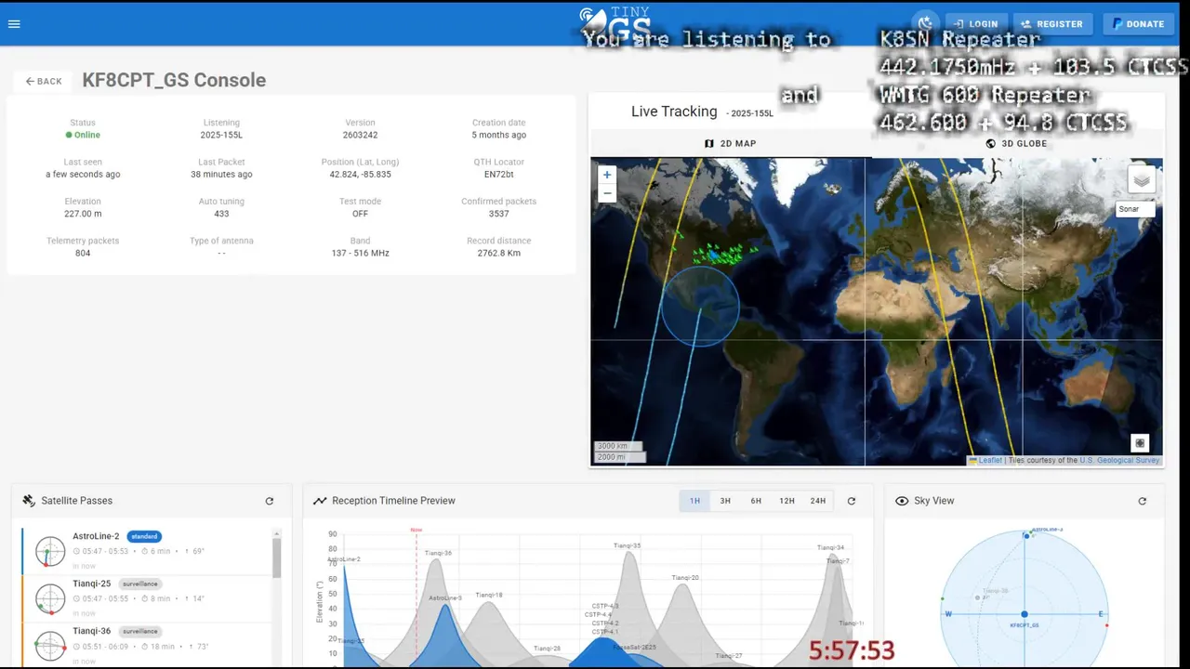Click the Satellite Passes satellite icon
1190x669 pixels.
coord(29,501)
